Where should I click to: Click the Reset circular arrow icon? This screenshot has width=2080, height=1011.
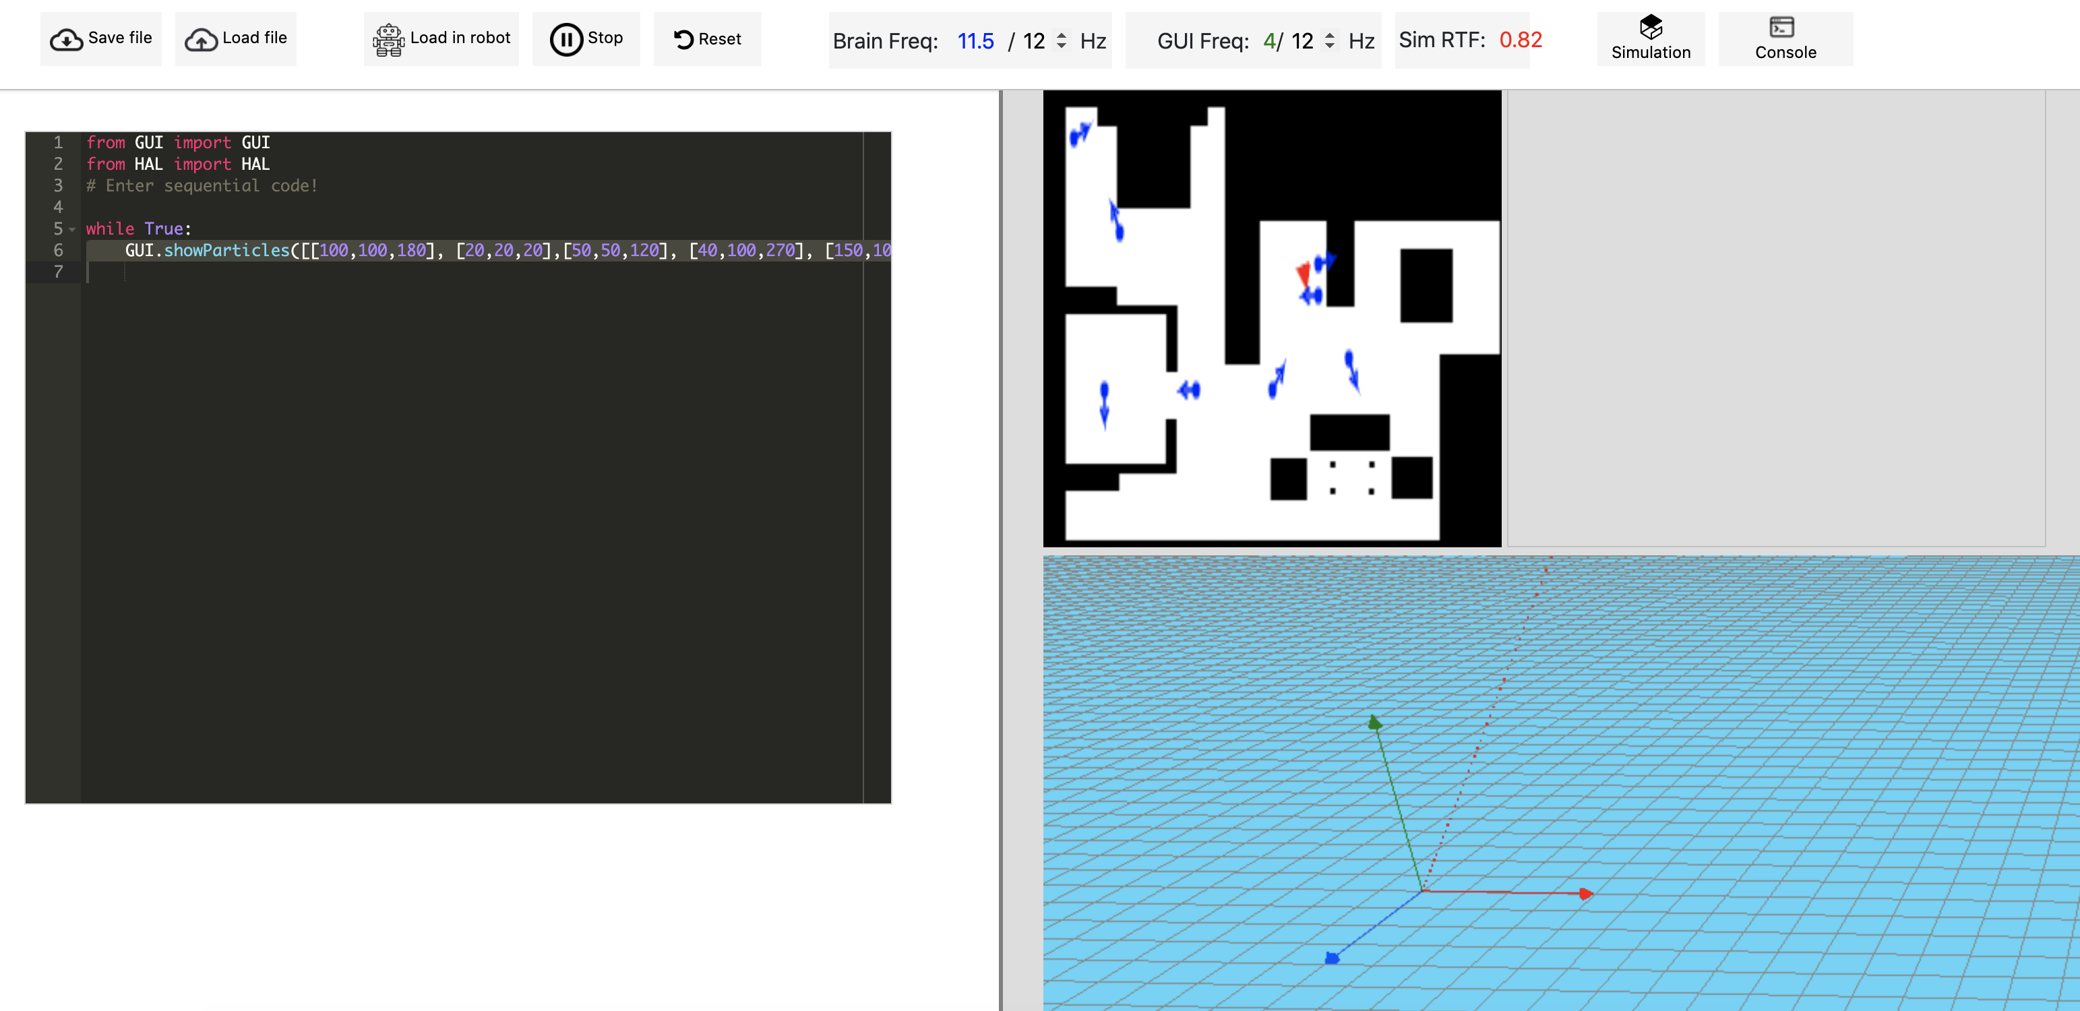pyautogui.click(x=683, y=39)
